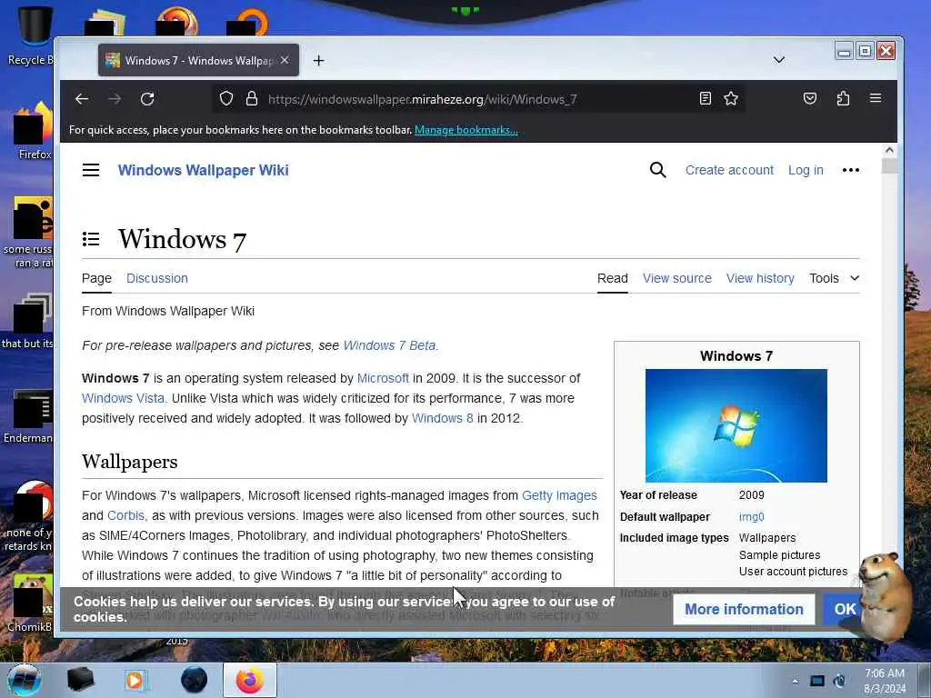Bookmark this page with the star icon

coord(731,98)
